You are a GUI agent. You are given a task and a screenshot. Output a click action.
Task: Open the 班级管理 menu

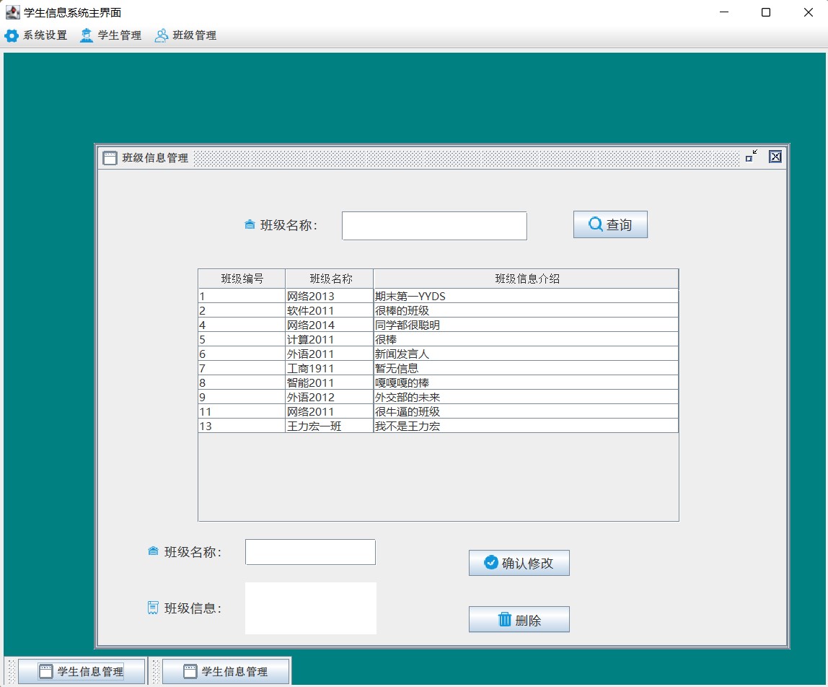point(186,35)
